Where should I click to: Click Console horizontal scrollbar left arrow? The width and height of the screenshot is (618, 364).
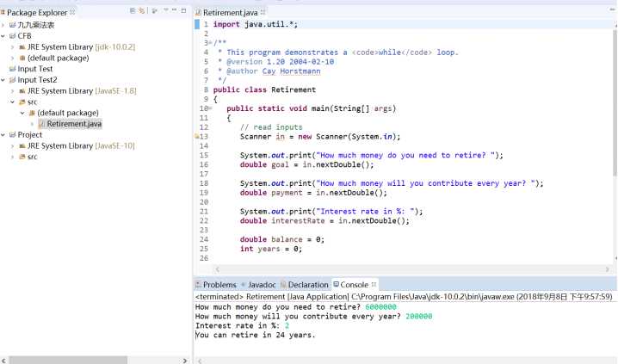tap(200, 361)
